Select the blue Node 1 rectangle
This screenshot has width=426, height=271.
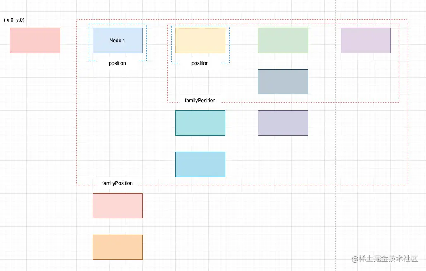tap(117, 40)
